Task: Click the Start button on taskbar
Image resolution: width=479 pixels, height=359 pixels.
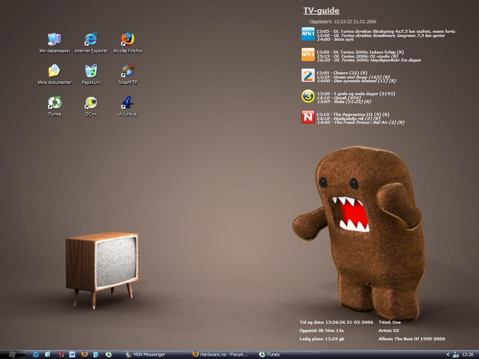Action: pos(13,354)
